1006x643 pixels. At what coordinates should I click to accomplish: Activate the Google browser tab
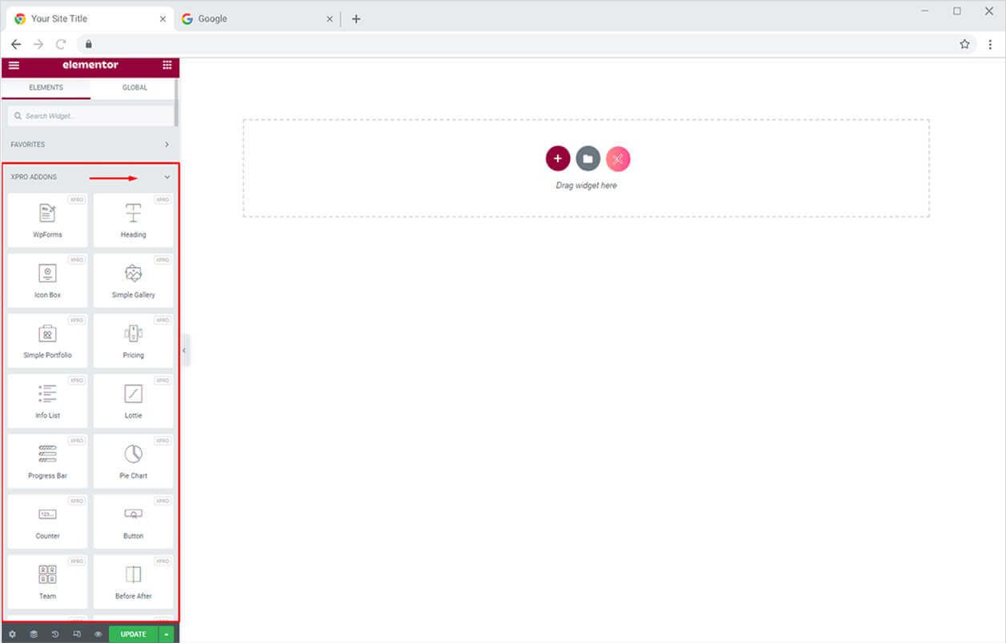coord(256,18)
